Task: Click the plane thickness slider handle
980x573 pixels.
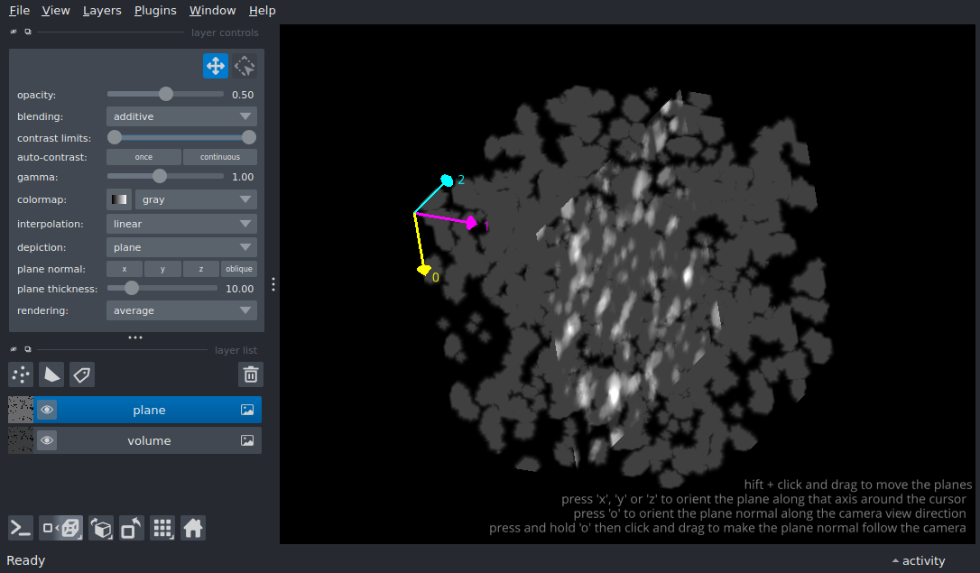Action: (131, 288)
